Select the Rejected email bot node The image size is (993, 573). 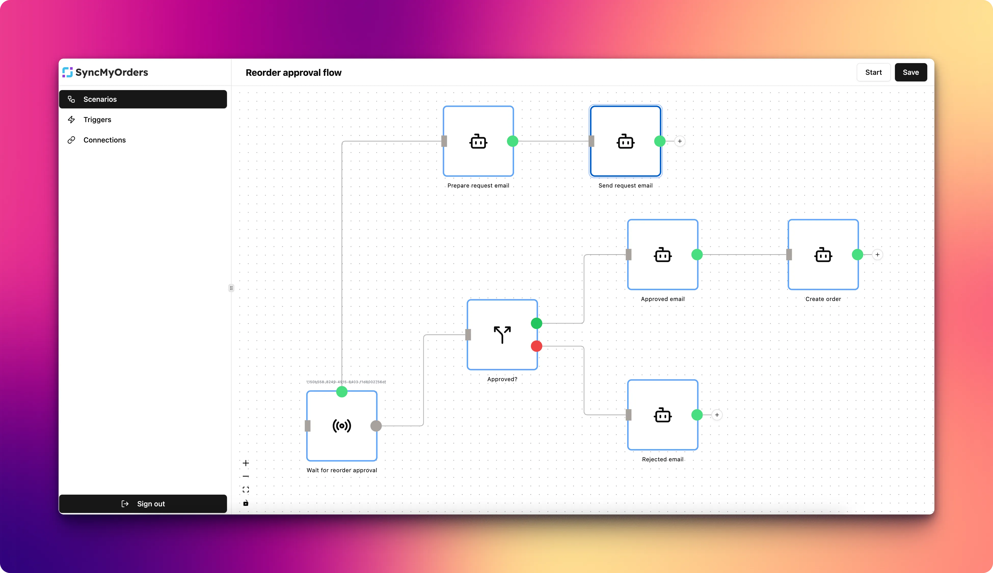663,415
